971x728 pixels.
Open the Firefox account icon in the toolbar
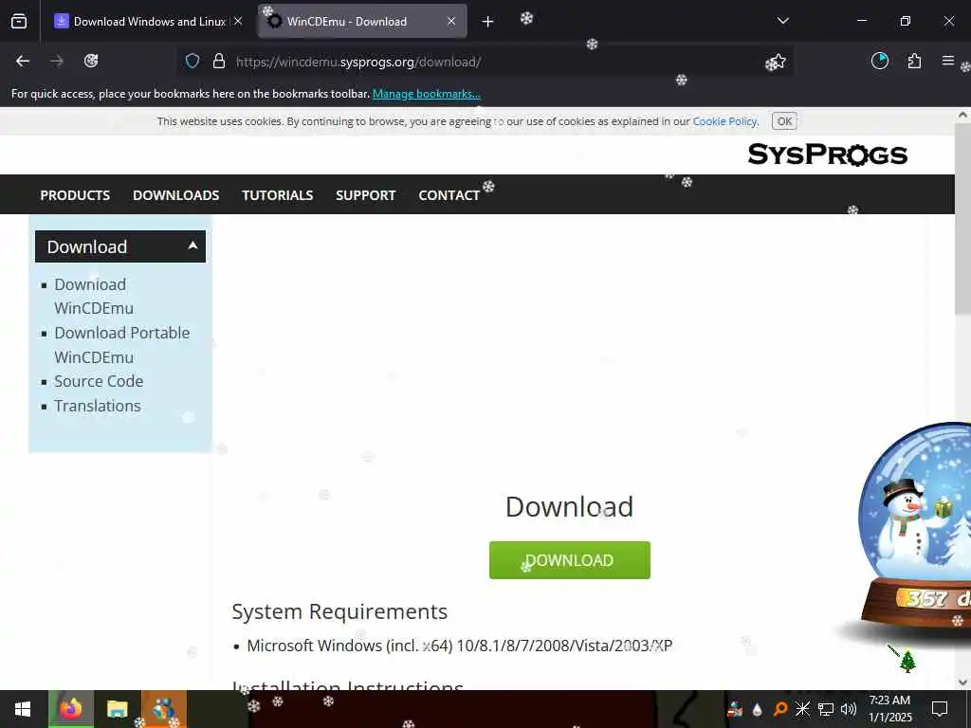coord(879,61)
